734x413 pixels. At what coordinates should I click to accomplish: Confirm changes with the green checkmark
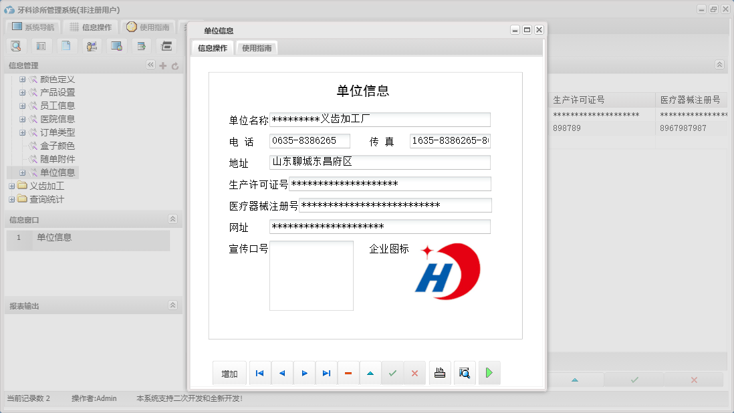(x=393, y=373)
